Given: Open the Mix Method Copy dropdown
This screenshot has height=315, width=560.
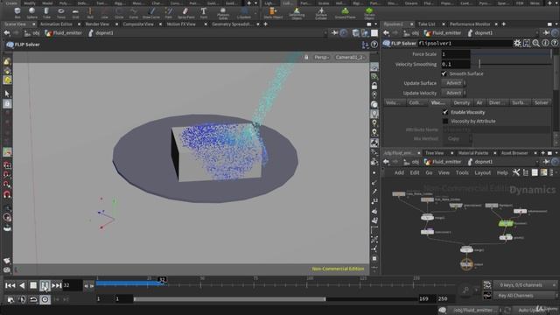Looking at the screenshot, I should tap(457, 138).
